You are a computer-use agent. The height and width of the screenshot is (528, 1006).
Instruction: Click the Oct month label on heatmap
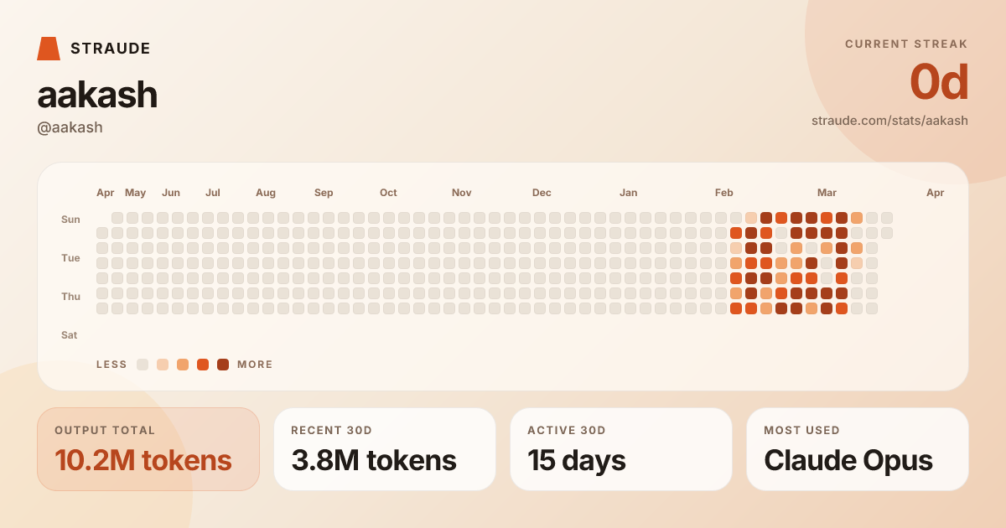(388, 193)
